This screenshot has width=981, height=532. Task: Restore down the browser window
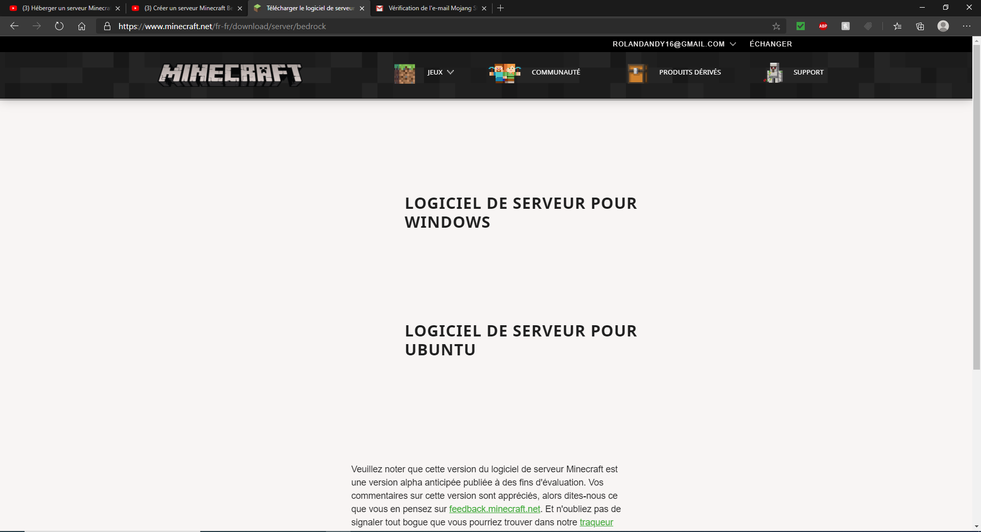click(x=946, y=8)
